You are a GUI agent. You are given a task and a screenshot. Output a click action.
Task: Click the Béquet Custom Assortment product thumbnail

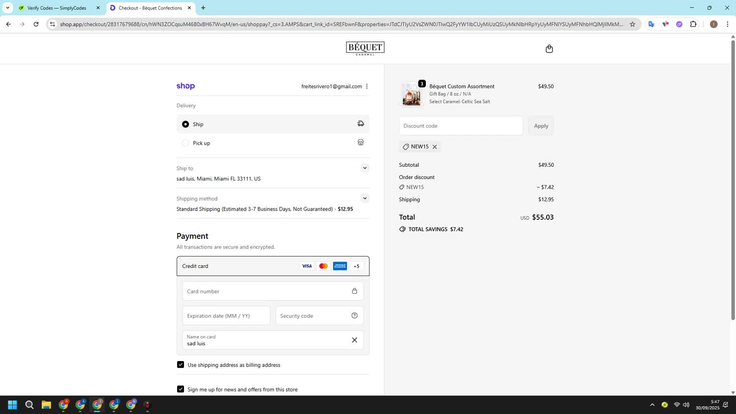pos(412,94)
